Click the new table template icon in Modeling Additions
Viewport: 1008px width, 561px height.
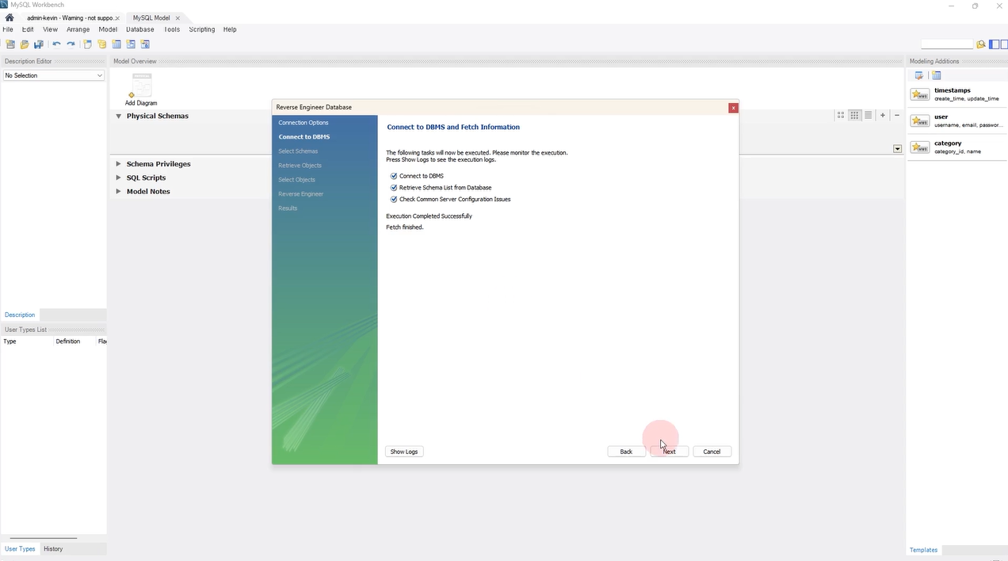point(936,75)
